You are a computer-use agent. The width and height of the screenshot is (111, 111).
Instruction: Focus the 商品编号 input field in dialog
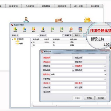(61, 58)
